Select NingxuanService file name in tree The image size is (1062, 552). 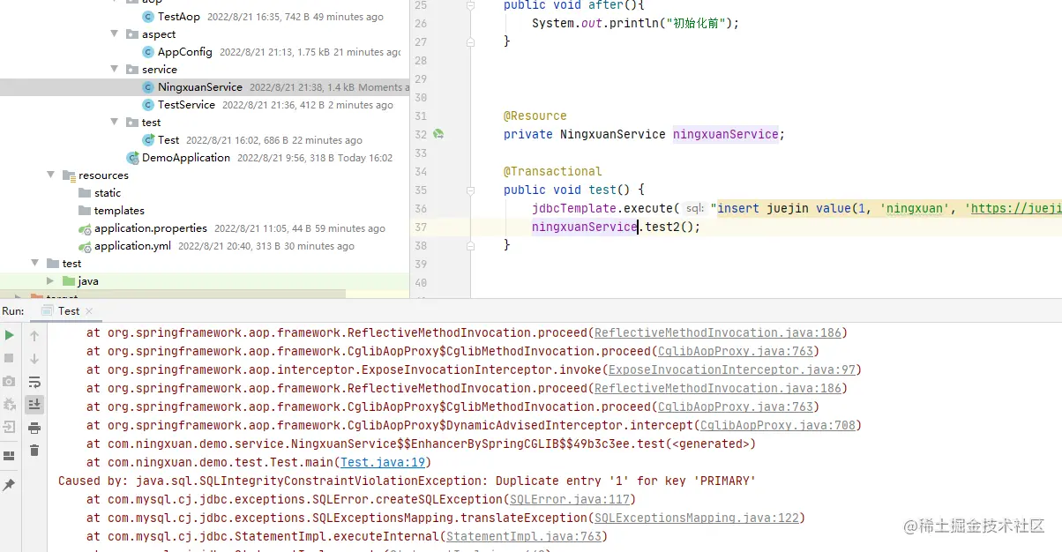pyautogui.click(x=200, y=87)
